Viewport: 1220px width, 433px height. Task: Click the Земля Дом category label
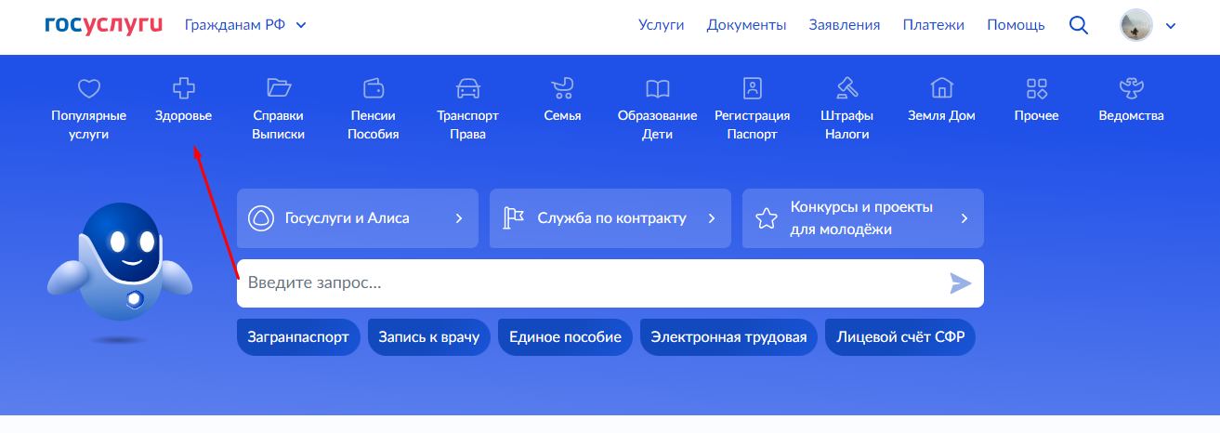tap(942, 116)
